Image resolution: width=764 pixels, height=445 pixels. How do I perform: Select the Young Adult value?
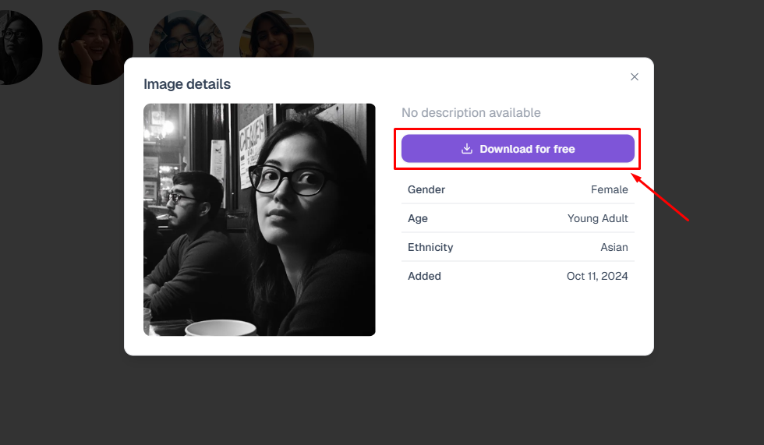[597, 218]
